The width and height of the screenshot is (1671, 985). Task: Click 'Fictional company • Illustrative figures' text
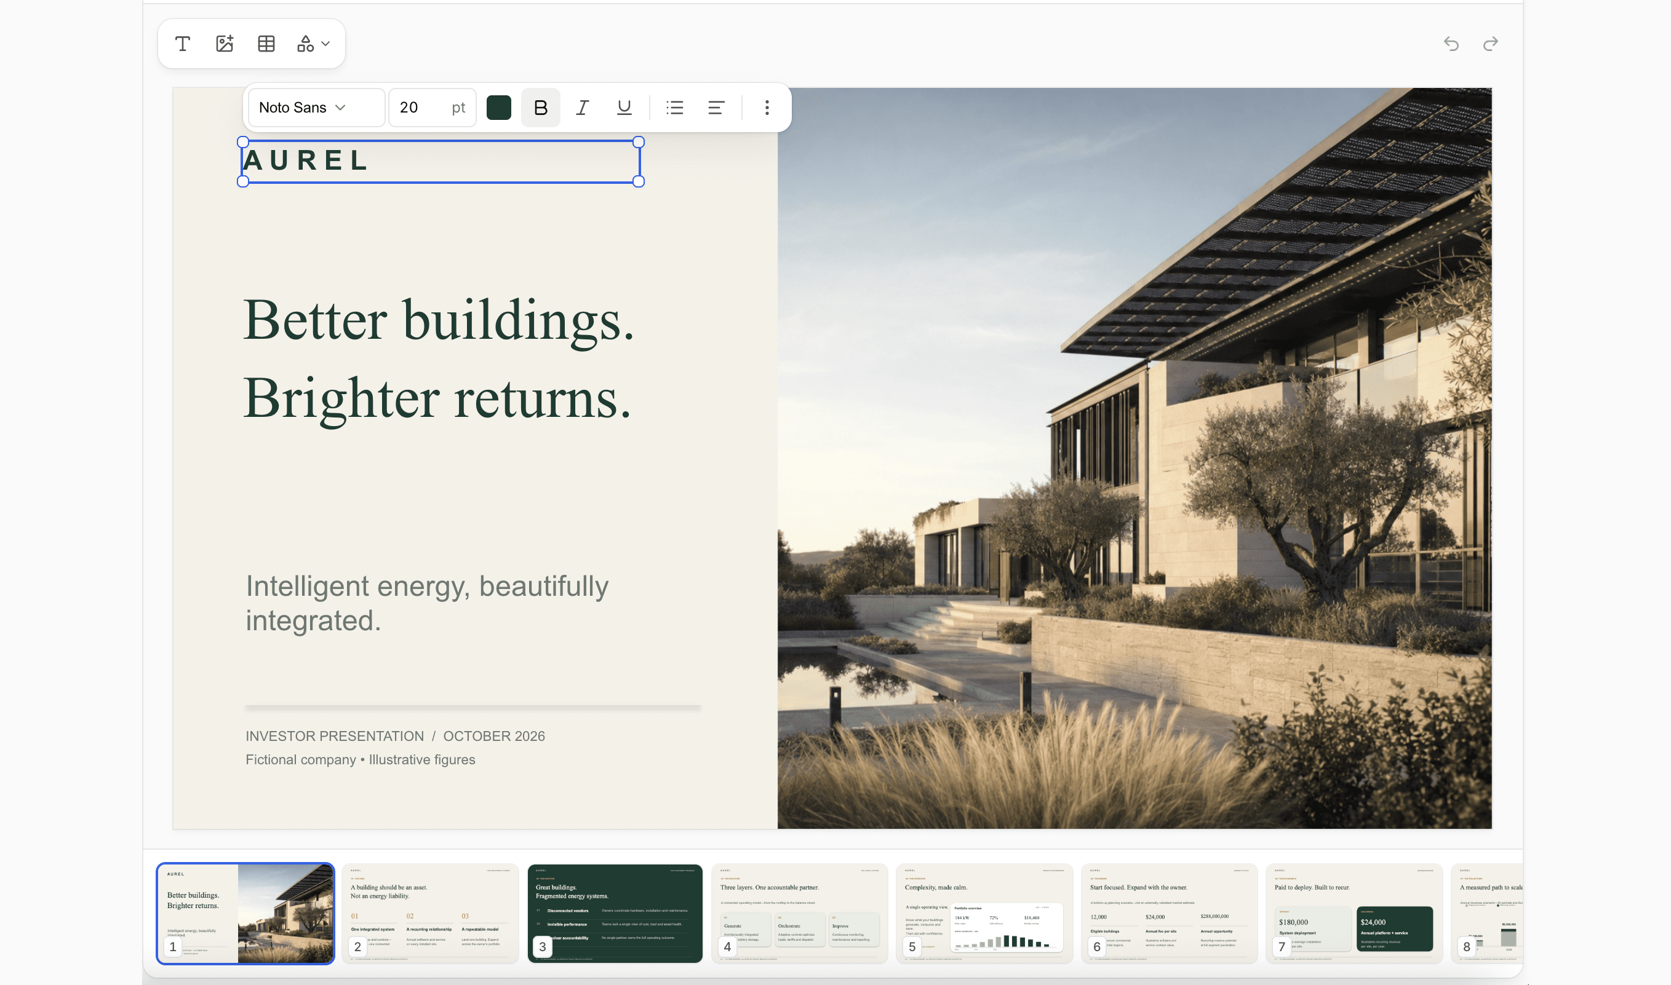point(361,759)
